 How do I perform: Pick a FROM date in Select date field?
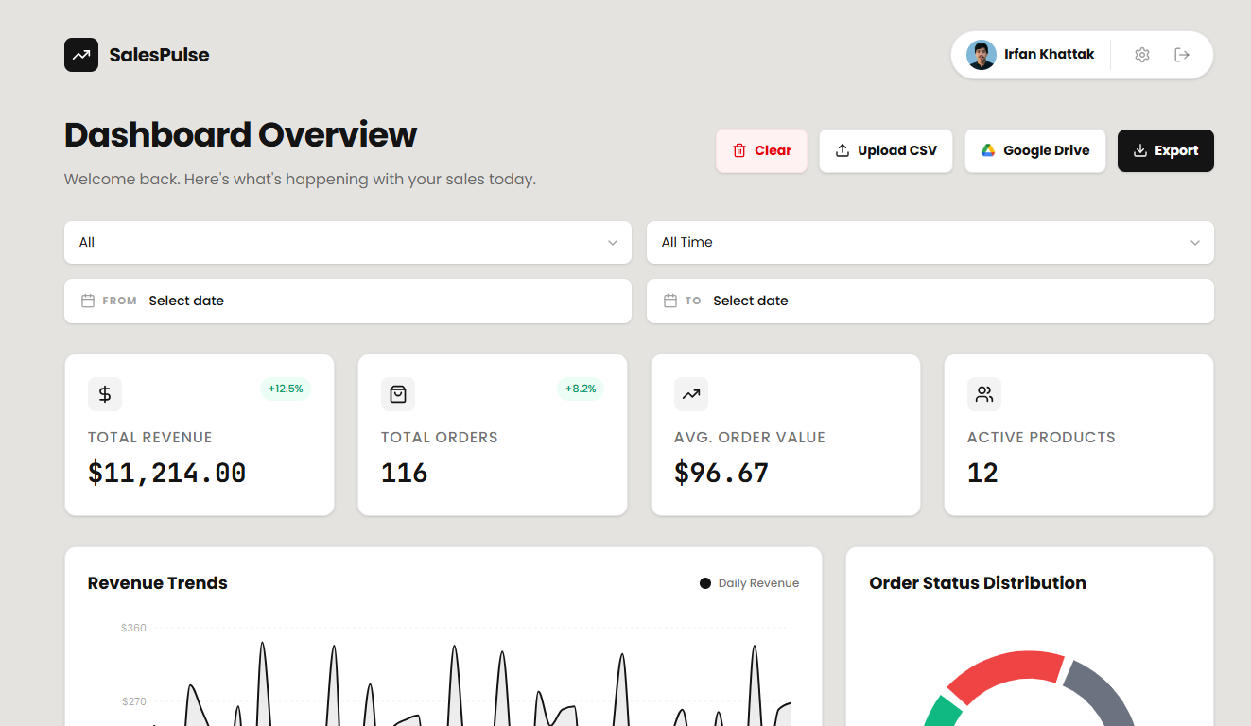click(x=348, y=301)
